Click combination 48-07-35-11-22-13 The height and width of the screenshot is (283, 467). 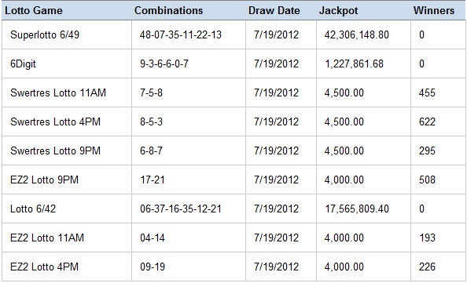click(x=181, y=34)
